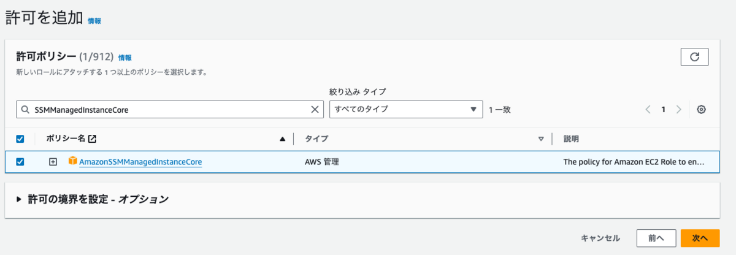Open the AmazonSSMManagedInstanceCore policy link

click(140, 162)
